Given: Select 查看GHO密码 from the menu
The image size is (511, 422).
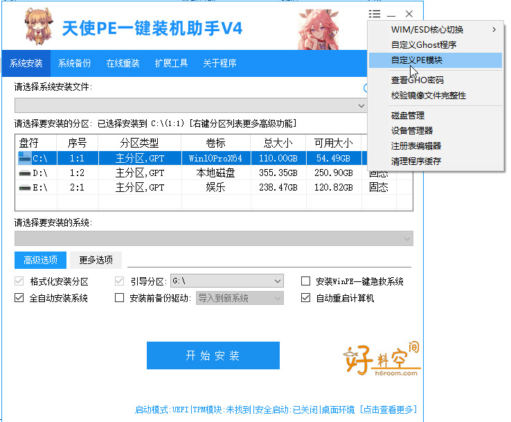Looking at the screenshot, I should [x=436, y=80].
